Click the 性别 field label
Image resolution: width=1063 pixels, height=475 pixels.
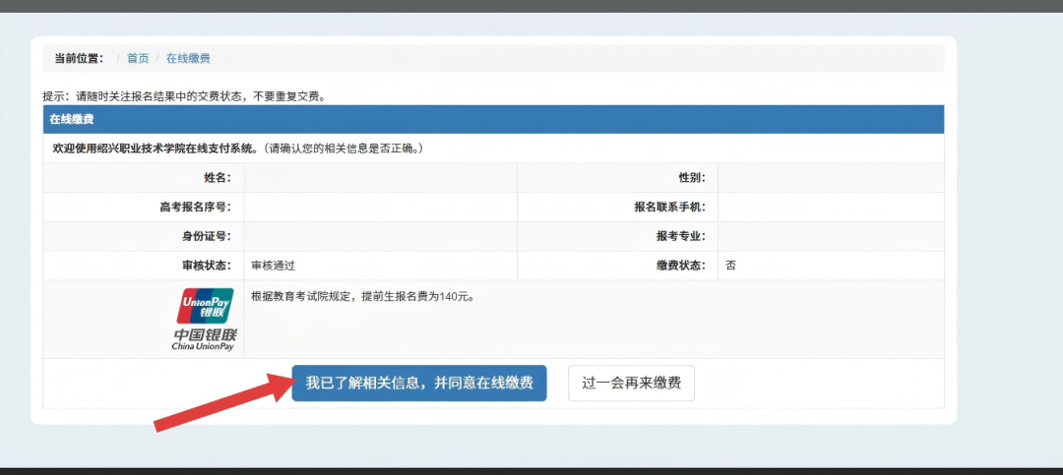691,178
